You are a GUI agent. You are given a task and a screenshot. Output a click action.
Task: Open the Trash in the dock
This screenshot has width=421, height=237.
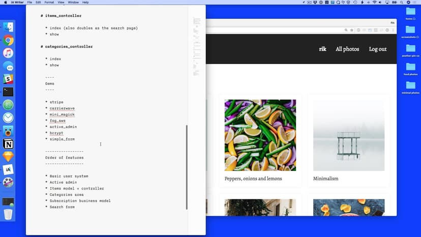click(x=8, y=214)
